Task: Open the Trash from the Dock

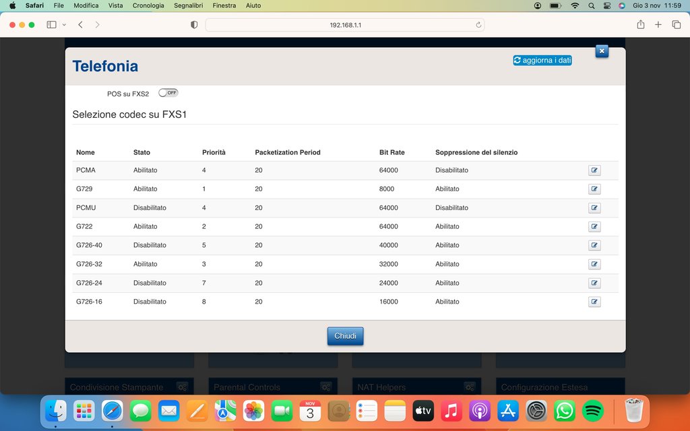Action: 634,411
